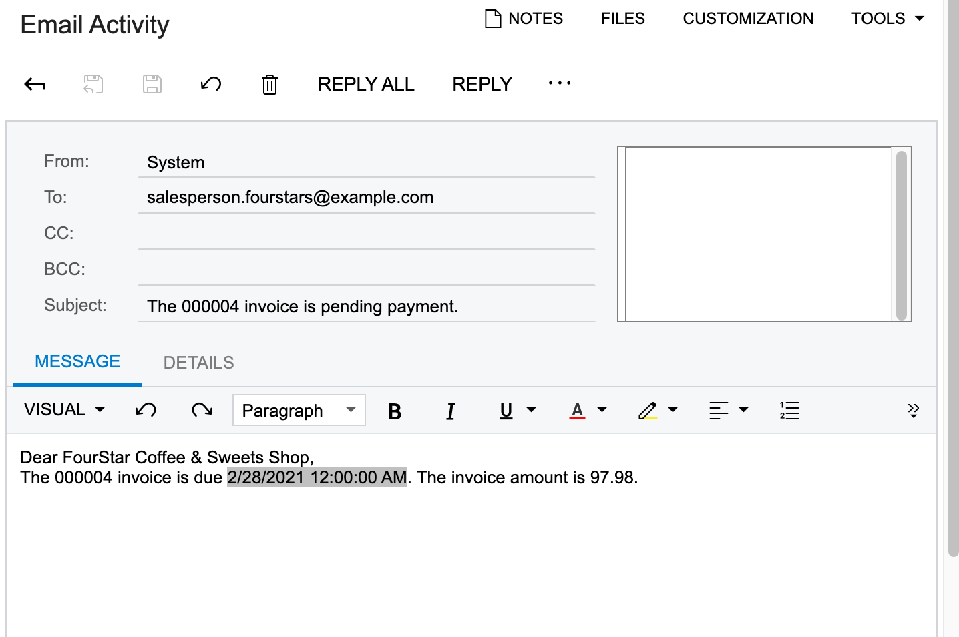The height and width of the screenshot is (637, 959).
Task: Expand the VISUAL editor mode dropdown
Action: click(x=65, y=410)
